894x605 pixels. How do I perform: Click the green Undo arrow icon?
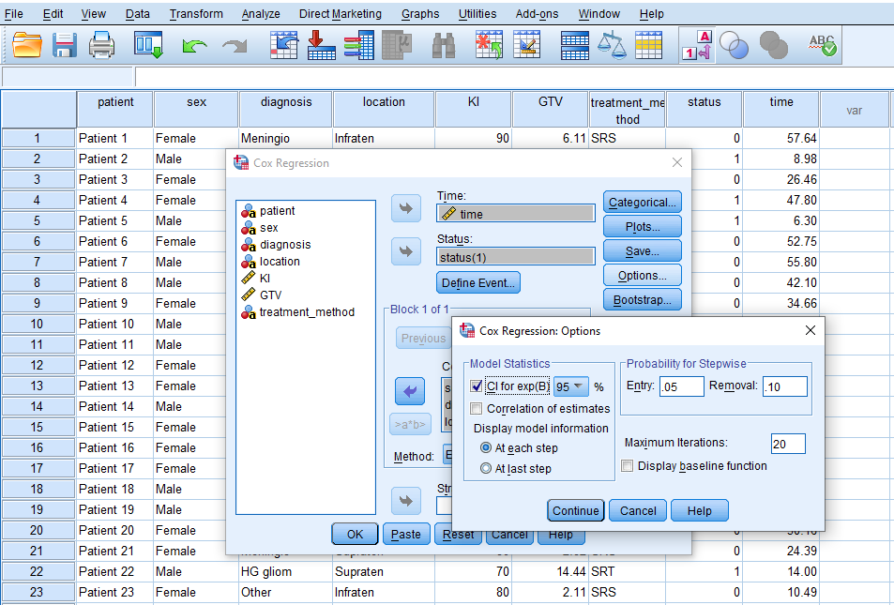(x=194, y=46)
